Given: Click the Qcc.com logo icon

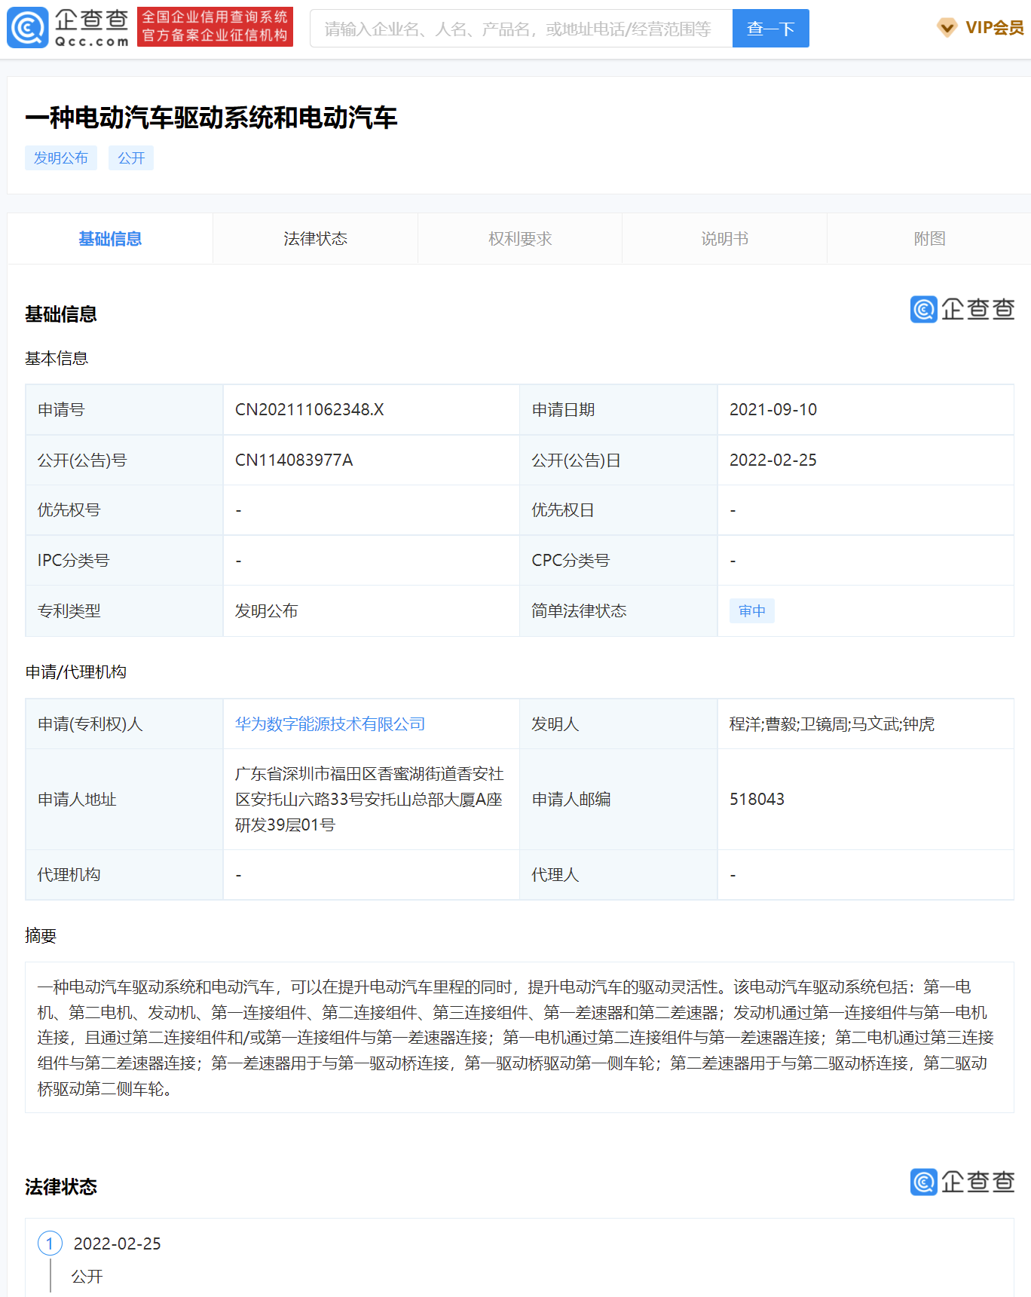Looking at the screenshot, I should point(28,28).
